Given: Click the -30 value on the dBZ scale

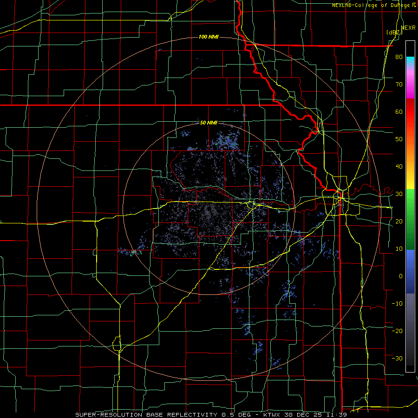Looking at the screenshot, I should pyautogui.click(x=397, y=358).
